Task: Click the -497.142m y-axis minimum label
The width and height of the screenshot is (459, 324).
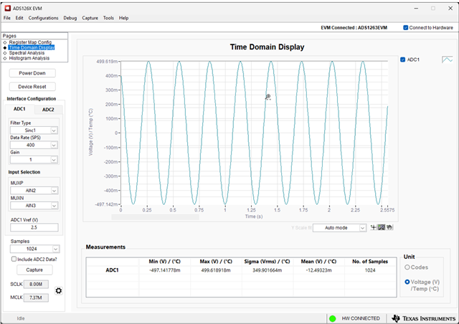Action: point(106,204)
